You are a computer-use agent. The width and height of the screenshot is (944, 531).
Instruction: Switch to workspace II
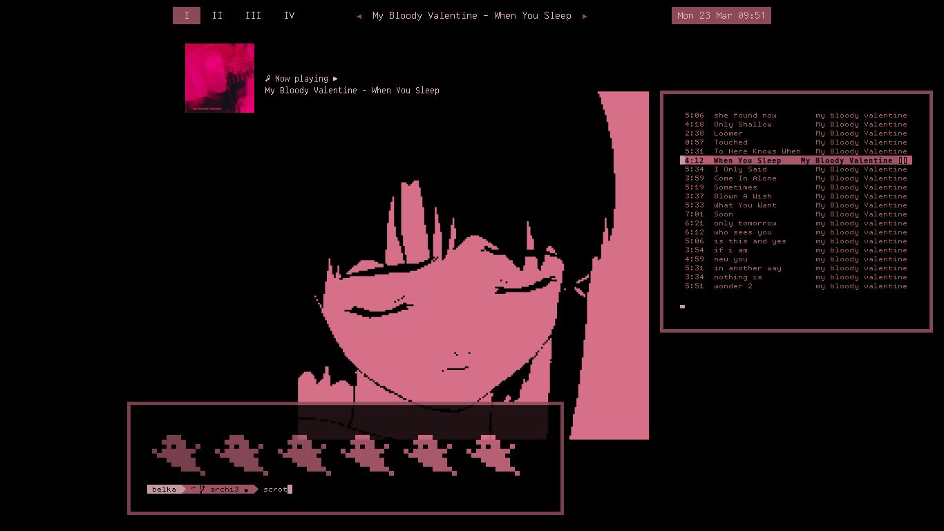(217, 15)
